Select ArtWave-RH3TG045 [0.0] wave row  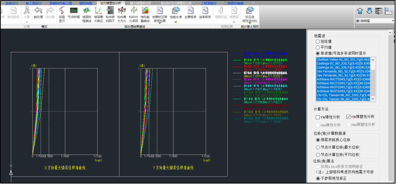pyautogui.click(x=343, y=87)
